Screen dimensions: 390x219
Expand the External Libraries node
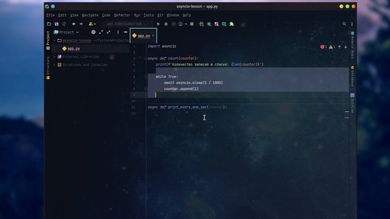click(x=54, y=57)
